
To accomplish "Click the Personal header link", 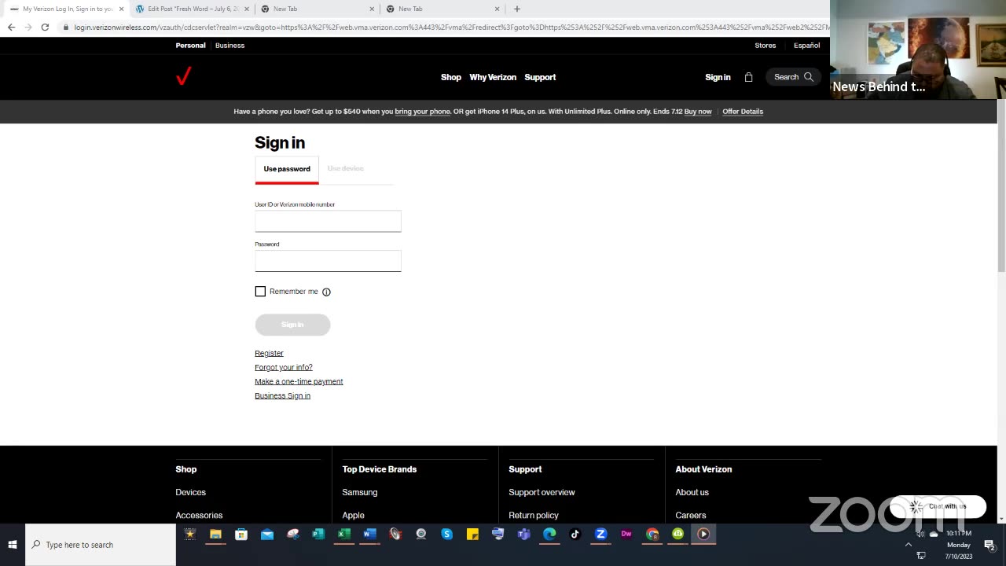I will [x=190, y=45].
